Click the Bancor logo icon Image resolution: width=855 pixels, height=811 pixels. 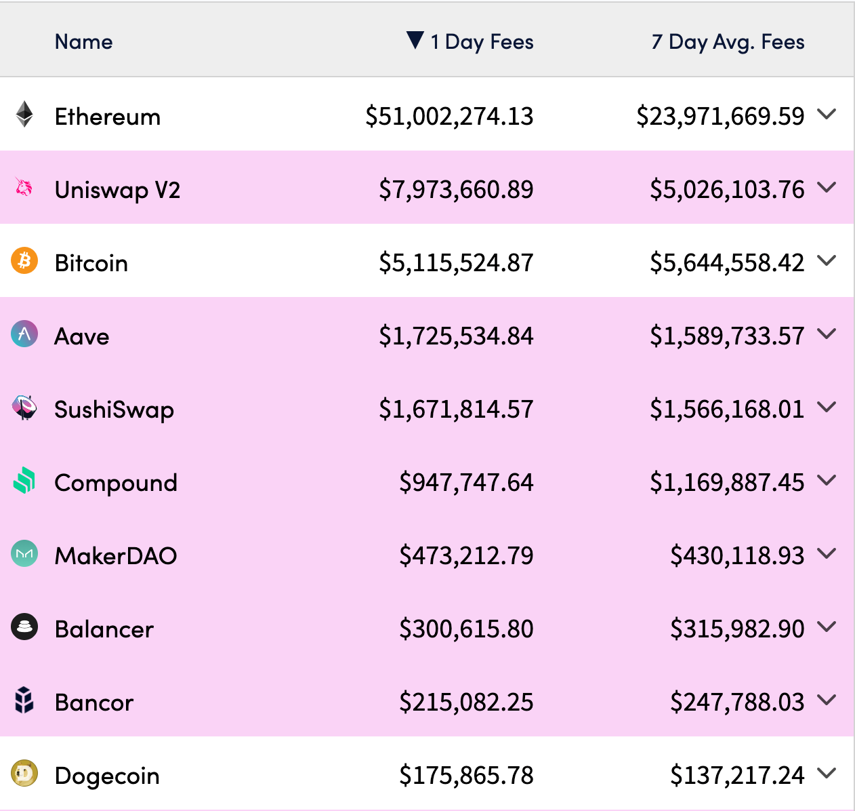[24, 700]
